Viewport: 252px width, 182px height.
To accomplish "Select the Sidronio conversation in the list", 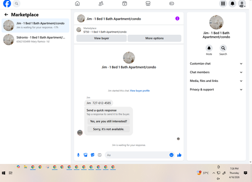I will [35, 40].
